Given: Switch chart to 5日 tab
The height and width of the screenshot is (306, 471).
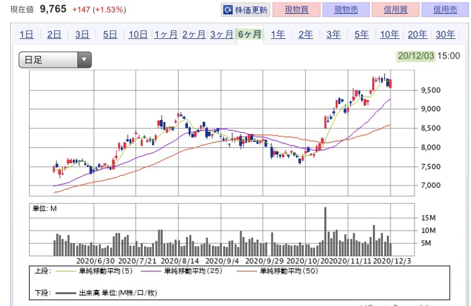Looking at the screenshot, I should pyautogui.click(x=109, y=35).
